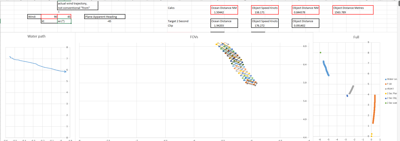Click the 'actual wind trajectory' note cell
The image size is (400, 141).
pos(77,3)
